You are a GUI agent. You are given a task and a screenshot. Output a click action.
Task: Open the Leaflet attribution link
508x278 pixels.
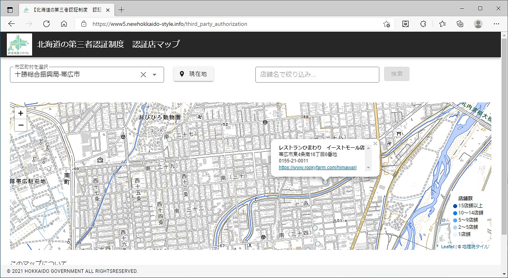tap(447, 247)
